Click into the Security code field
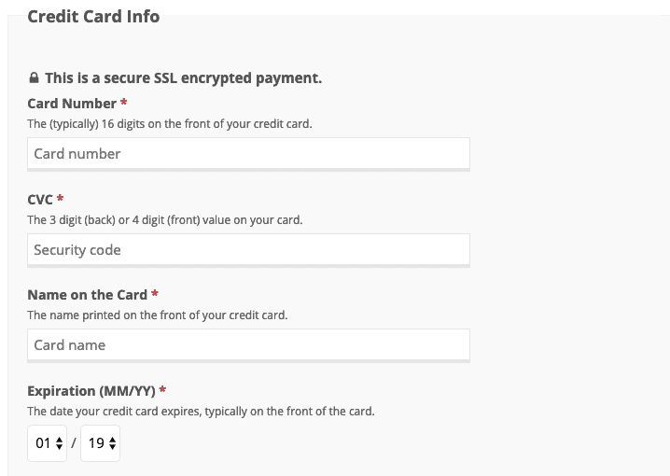Viewport: 670px width, 476px height. pos(249,249)
